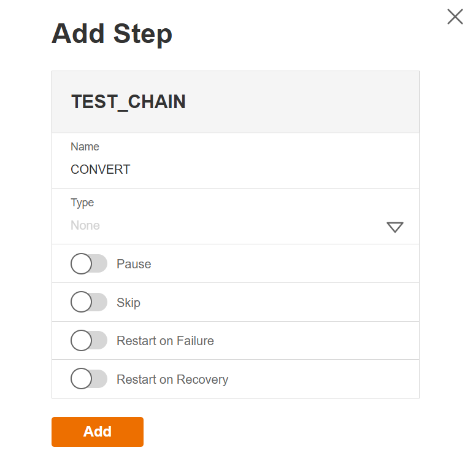473x474 pixels.
Task: Click the Restart on Failure label
Action: point(165,341)
